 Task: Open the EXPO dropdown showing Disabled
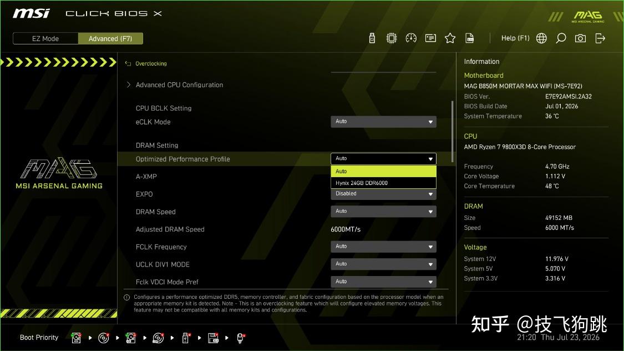coord(384,194)
